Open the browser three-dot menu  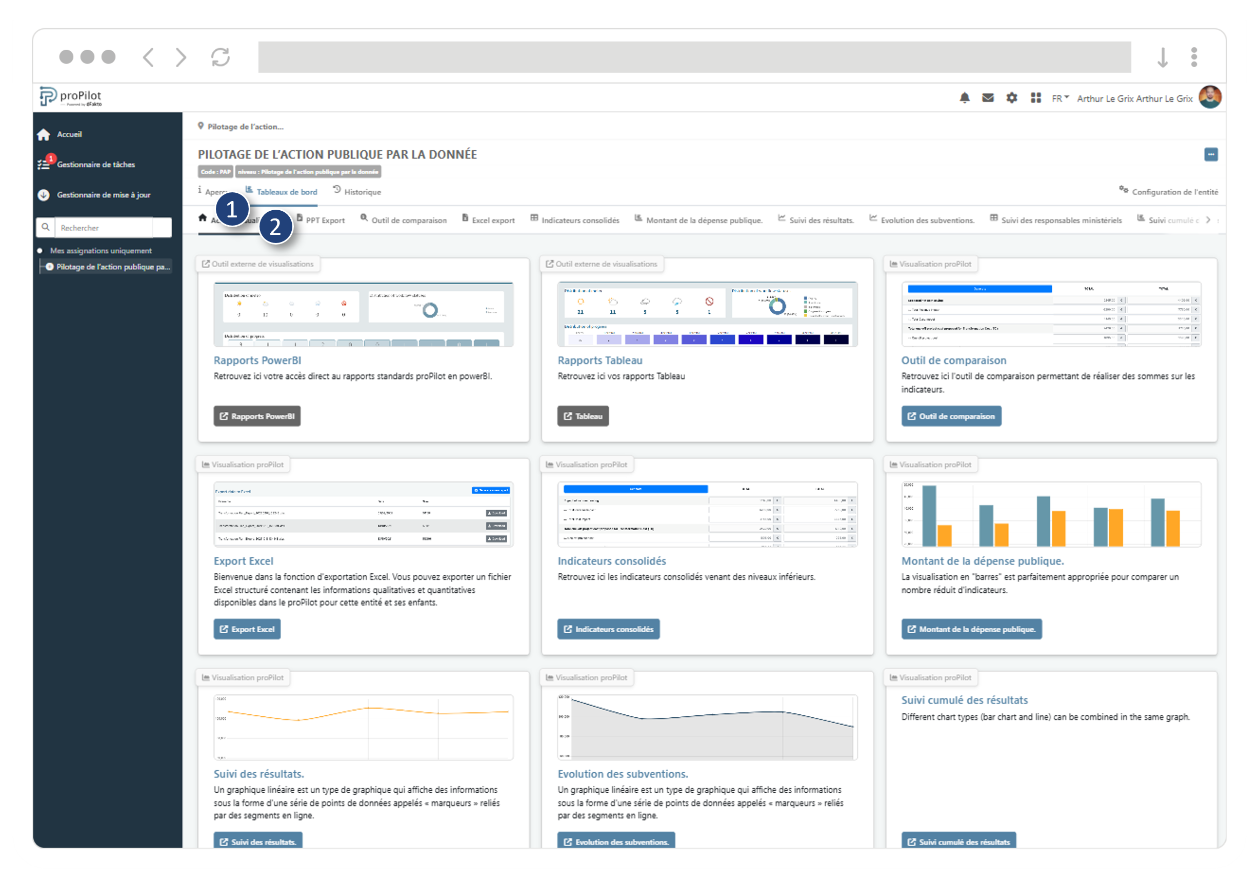(1194, 57)
